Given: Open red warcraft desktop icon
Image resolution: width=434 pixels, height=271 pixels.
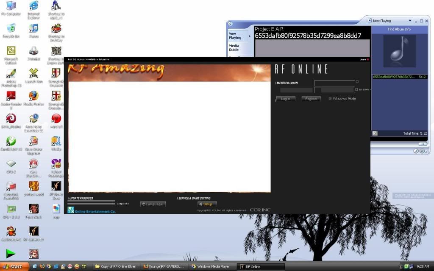Looking at the screenshot, I should coord(56,121).
